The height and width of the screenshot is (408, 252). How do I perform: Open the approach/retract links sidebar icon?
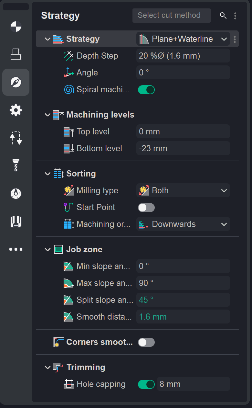pyautogui.click(x=16, y=138)
